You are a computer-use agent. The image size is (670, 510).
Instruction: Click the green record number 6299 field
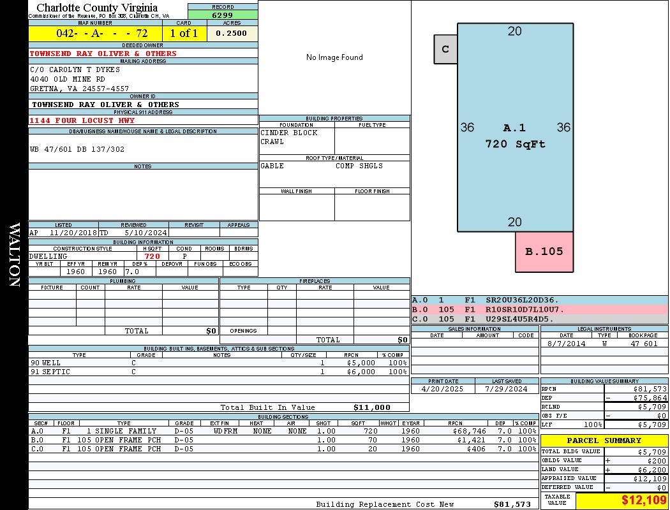click(x=223, y=15)
